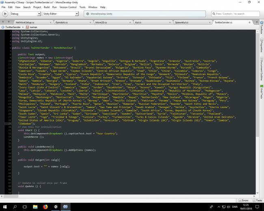The height and width of the screenshot is (211, 264).
Task: Click the scroll down arrow of editor
Action: pos(258,193)
